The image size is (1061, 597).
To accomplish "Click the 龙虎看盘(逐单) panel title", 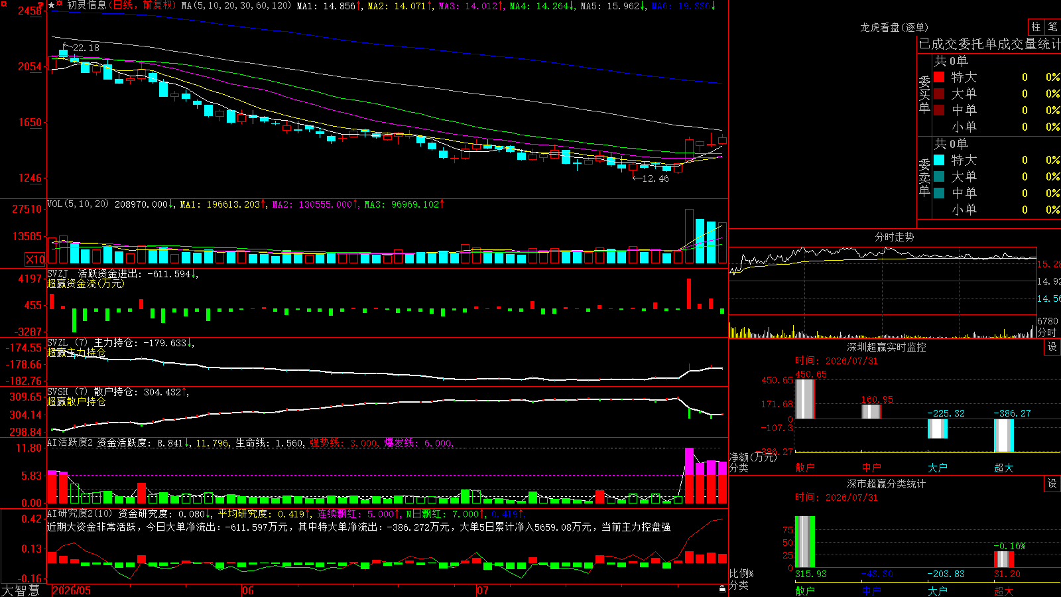I will pos(894,27).
